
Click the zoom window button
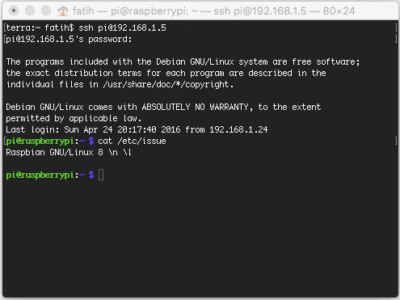46,11
